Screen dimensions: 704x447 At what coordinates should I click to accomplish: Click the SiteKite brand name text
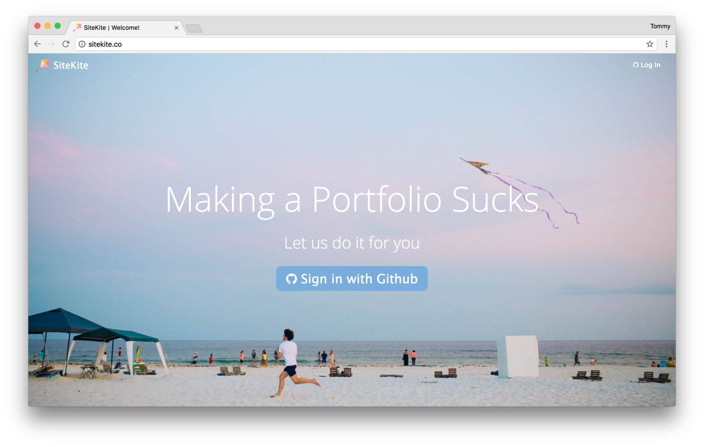click(71, 65)
